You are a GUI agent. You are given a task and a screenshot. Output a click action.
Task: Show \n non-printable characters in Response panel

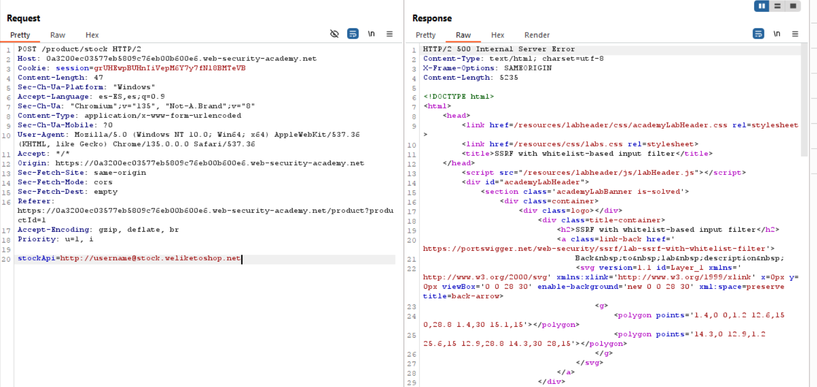click(777, 34)
